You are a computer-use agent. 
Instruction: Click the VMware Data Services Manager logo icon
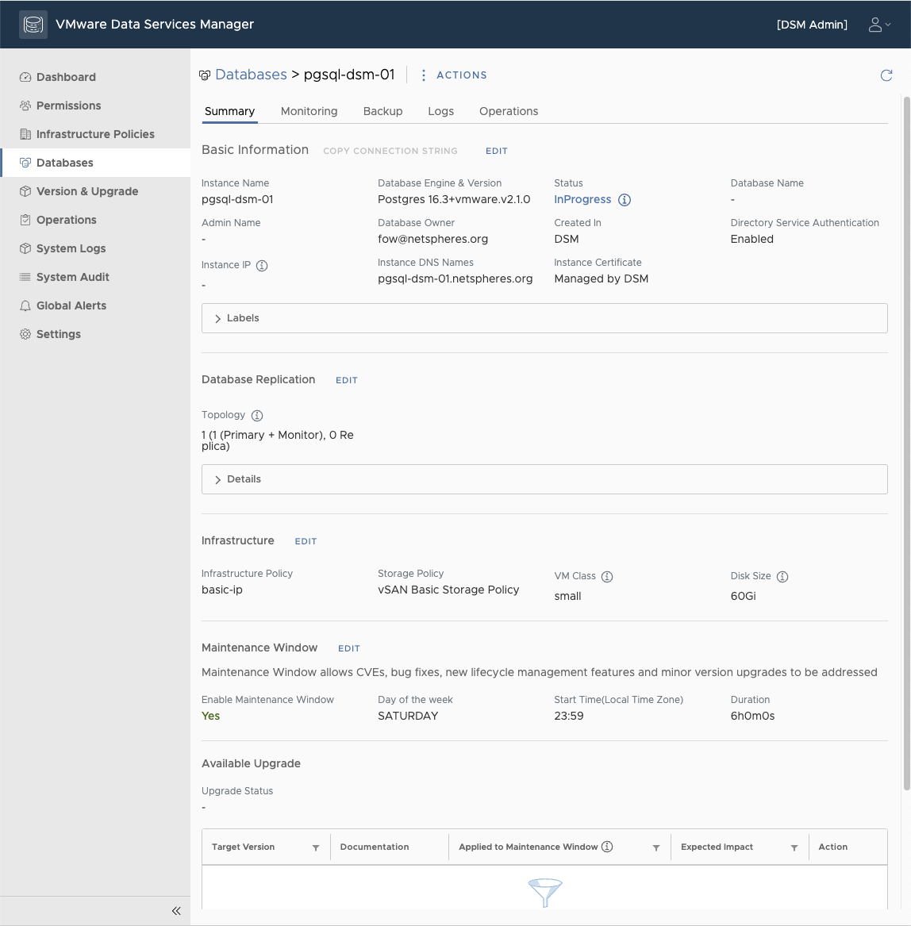click(x=33, y=25)
